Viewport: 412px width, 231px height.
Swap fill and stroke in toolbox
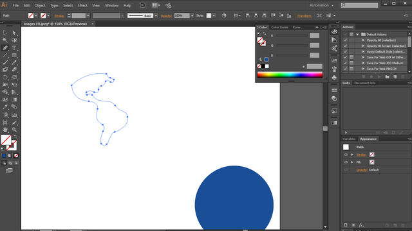(15, 136)
